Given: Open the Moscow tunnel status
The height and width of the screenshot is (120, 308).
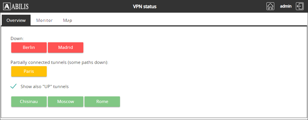Looking at the screenshot, I should (x=65, y=102).
